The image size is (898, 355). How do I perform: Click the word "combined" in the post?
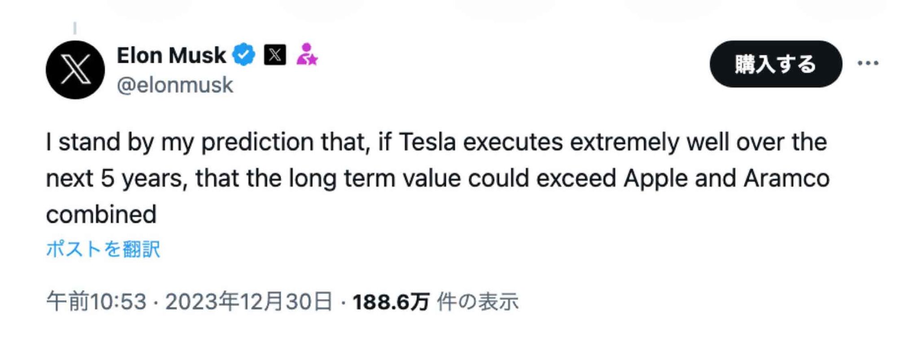[101, 215]
